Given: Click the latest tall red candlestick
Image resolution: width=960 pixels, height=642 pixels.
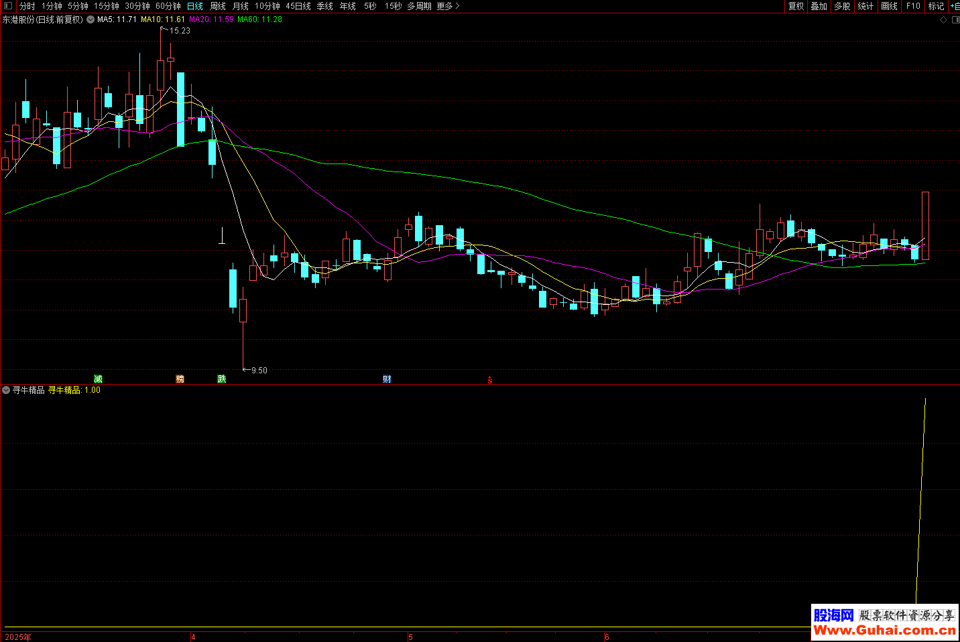Looking at the screenshot, I should (925, 226).
